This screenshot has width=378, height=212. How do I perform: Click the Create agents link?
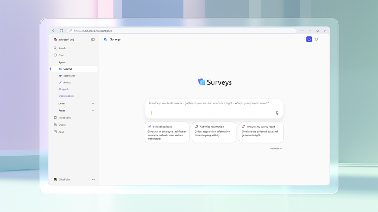[x=66, y=96]
